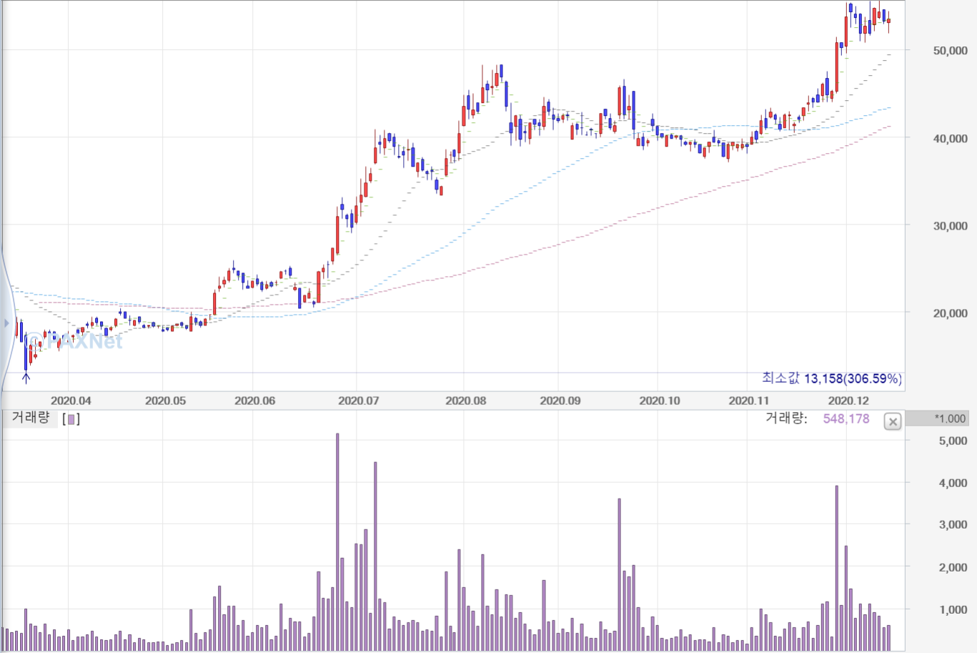Click the 1,000 volume axis label
The width and height of the screenshot is (977, 653).
tap(953, 609)
